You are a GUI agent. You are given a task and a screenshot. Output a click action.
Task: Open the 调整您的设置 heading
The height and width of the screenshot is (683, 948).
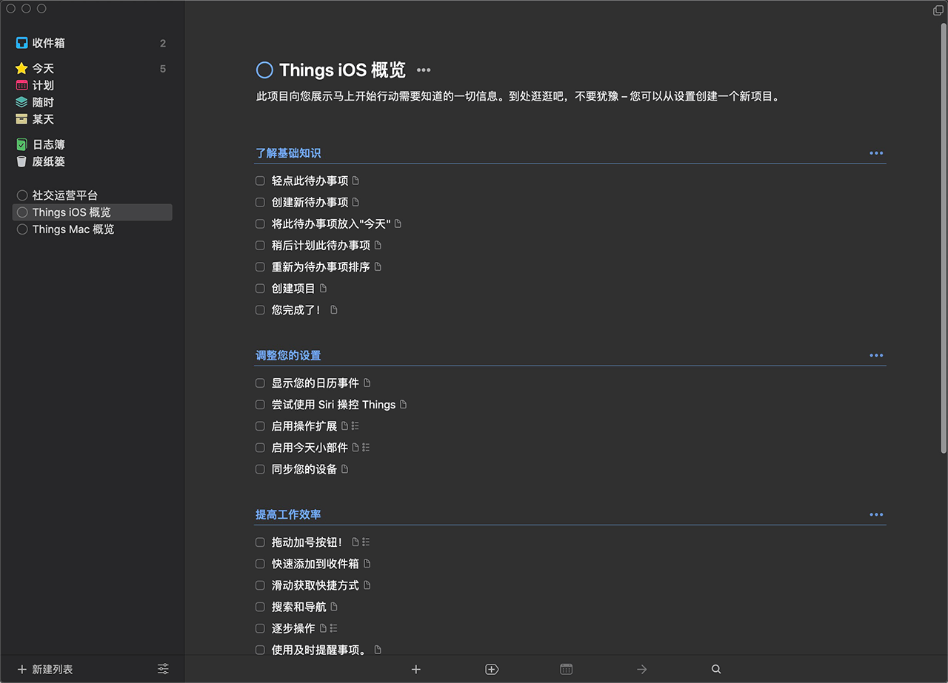[288, 355]
